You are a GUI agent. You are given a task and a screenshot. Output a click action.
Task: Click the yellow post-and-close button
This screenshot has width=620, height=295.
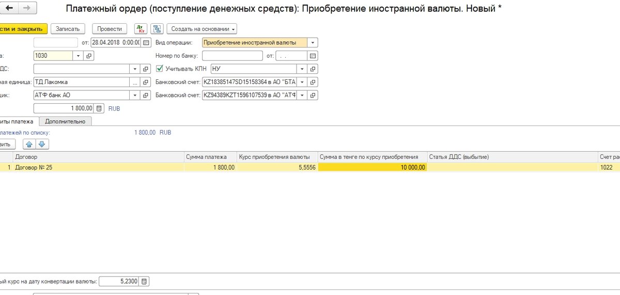pyautogui.click(x=23, y=29)
